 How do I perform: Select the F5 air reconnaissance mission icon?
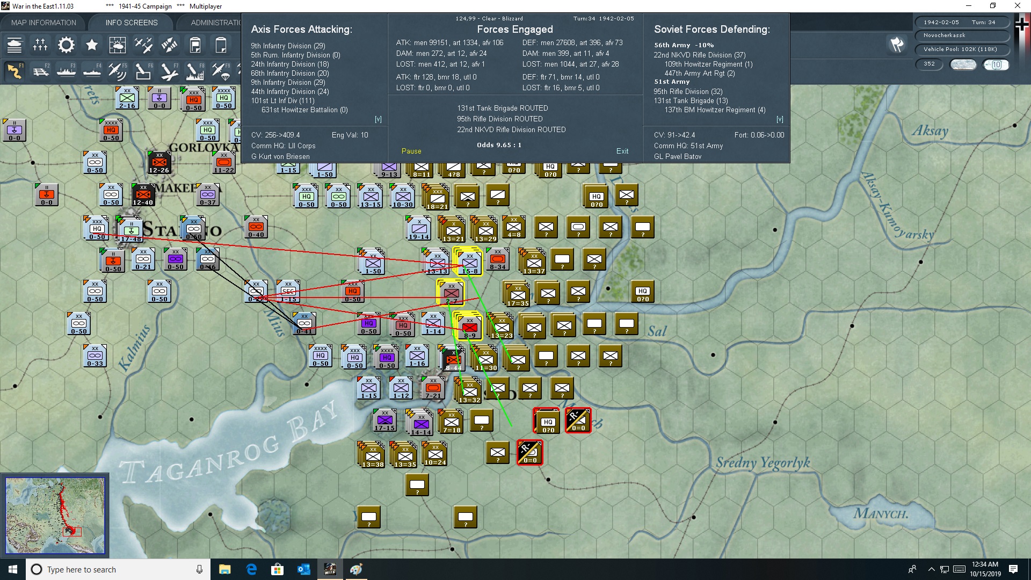pos(118,71)
